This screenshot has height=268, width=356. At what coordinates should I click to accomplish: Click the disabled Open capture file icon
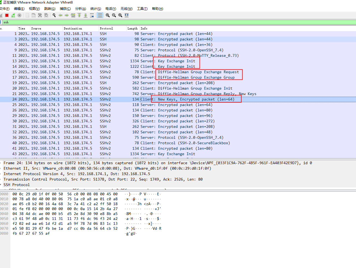(x=27, y=15)
